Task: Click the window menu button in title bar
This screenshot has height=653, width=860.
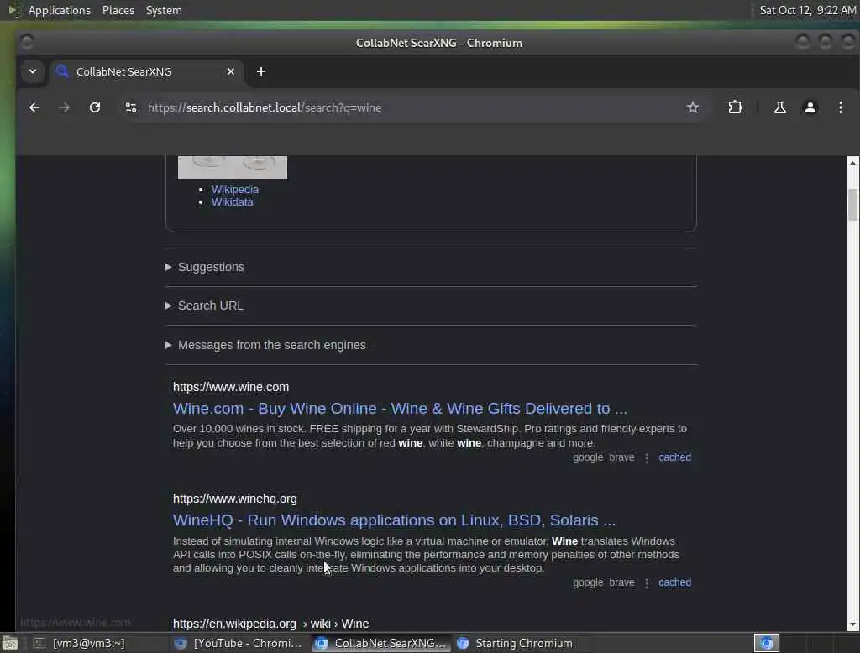Action: [26, 42]
